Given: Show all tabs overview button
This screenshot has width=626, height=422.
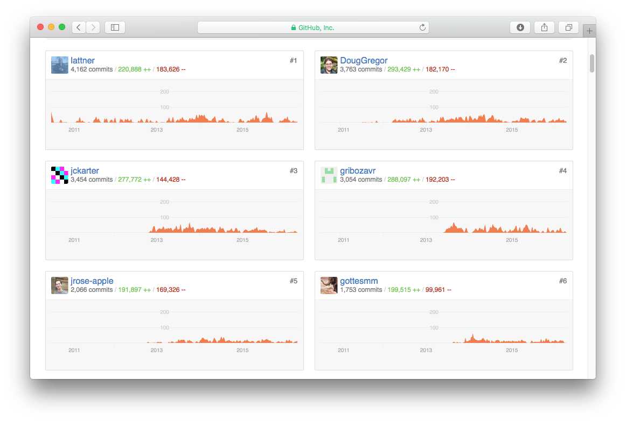Looking at the screenshot, I should [568, 27].
